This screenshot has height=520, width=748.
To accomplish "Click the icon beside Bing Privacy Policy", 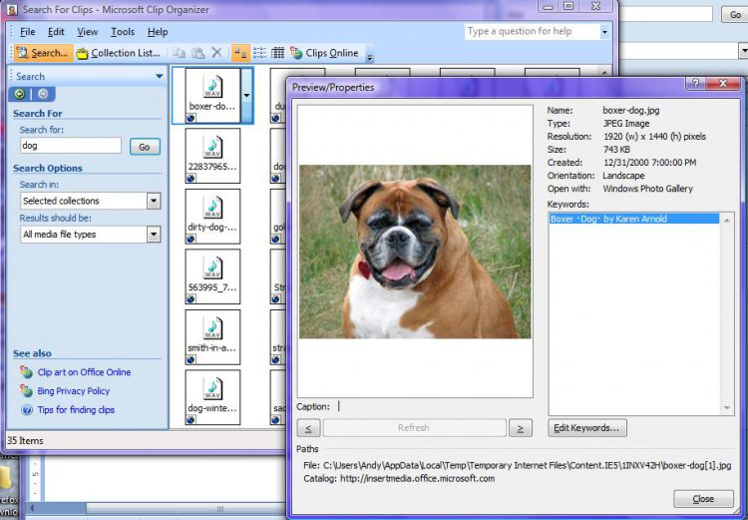I will click(x=26, y=390).
